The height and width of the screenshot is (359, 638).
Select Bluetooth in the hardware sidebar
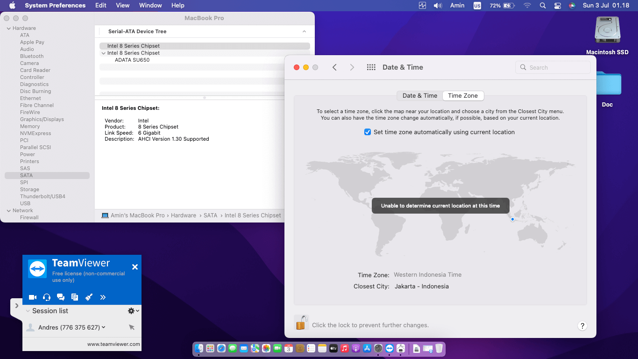[32, 56]
